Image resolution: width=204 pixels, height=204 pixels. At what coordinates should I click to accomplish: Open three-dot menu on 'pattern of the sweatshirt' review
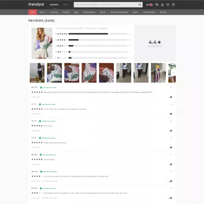[x=171, y=188]
